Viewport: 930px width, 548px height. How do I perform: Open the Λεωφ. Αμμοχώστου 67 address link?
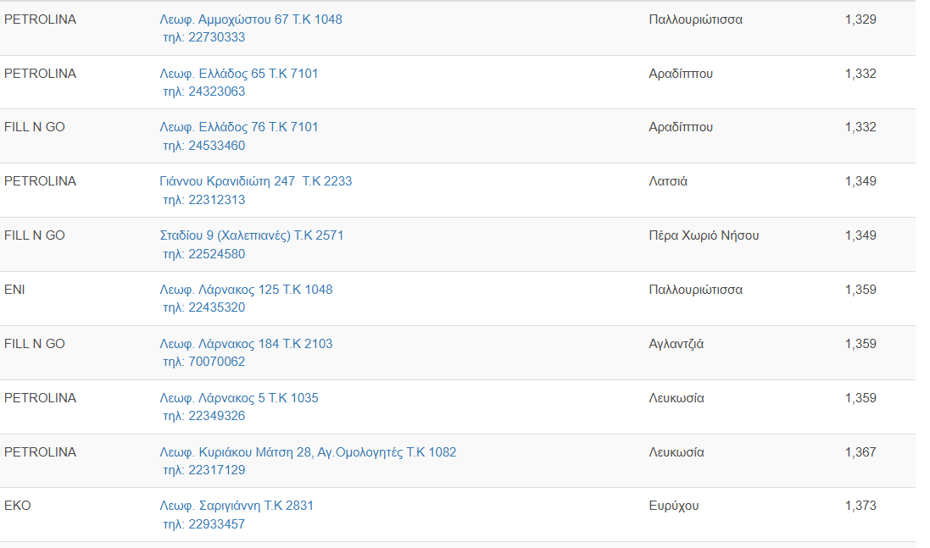pos(251,19)
